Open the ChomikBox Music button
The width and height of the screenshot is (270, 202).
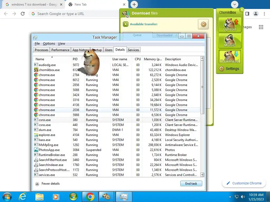(x=230, y=41)
